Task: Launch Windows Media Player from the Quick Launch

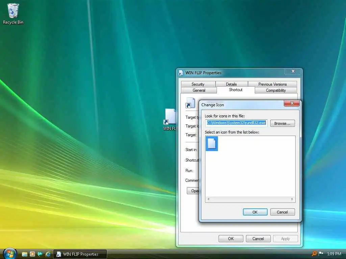Action: pos(32,254)
